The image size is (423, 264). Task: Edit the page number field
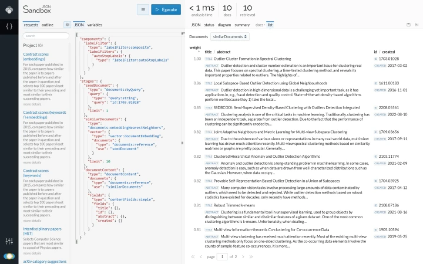coord(222,257)
